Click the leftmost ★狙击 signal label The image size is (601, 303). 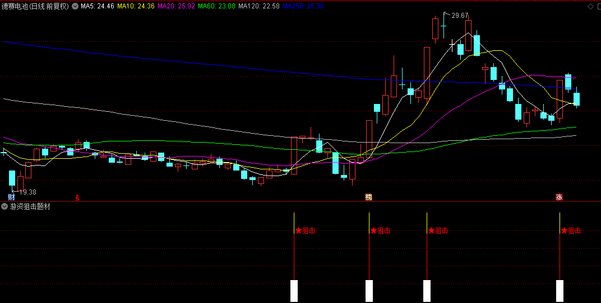pyautogui.click(x=305, y=230)
